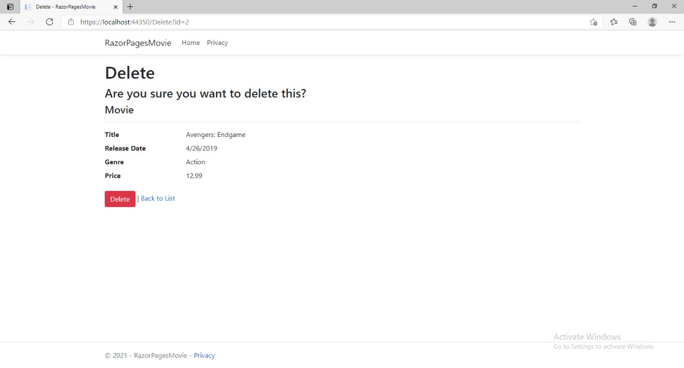Click the 'Price' label

click(113, 176)
